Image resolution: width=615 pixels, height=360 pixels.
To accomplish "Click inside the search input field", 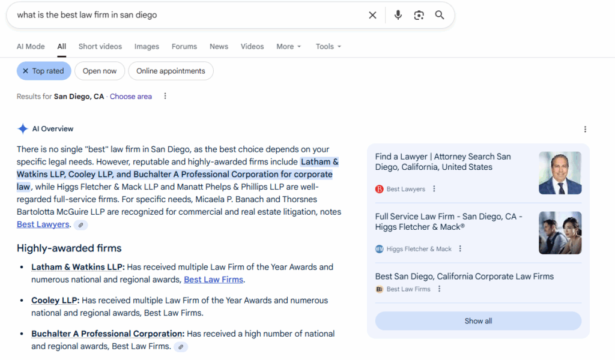I will [180, 15].
